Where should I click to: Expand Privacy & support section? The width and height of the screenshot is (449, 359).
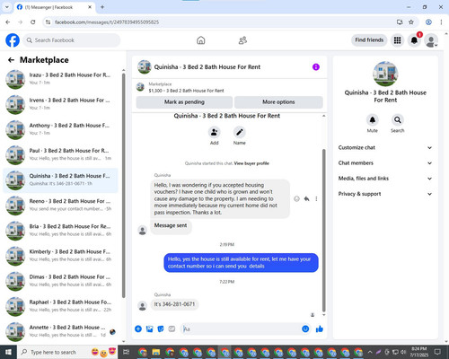pyautogui.click(x=385, y=194)
